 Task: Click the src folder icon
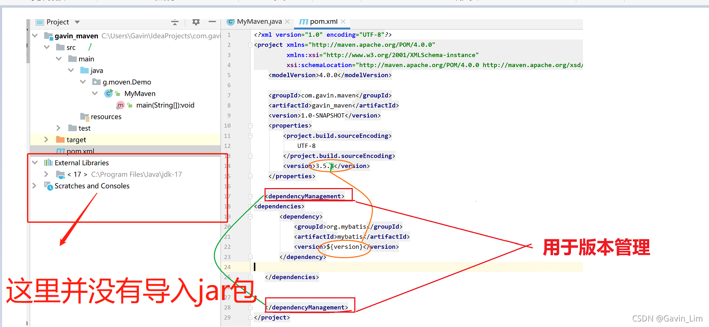point(60,47)
